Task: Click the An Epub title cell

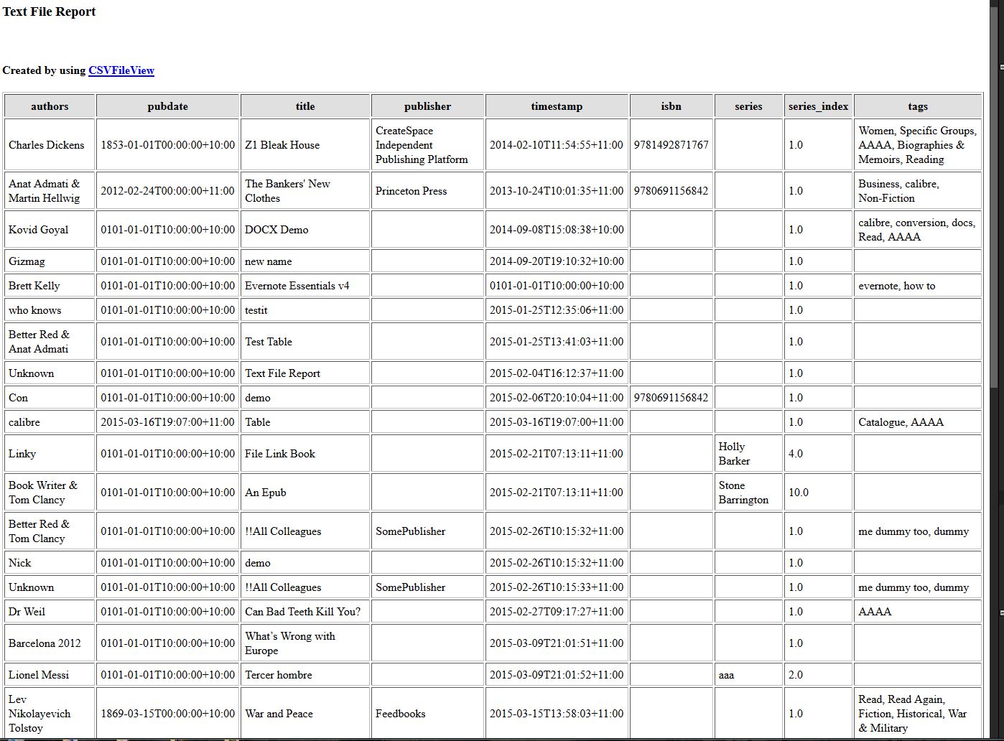Action: [x=305, y=493]
